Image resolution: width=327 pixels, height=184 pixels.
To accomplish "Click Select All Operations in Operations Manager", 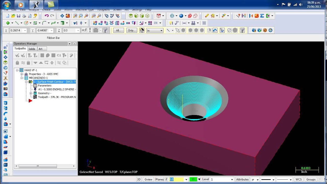I will 17,55.
